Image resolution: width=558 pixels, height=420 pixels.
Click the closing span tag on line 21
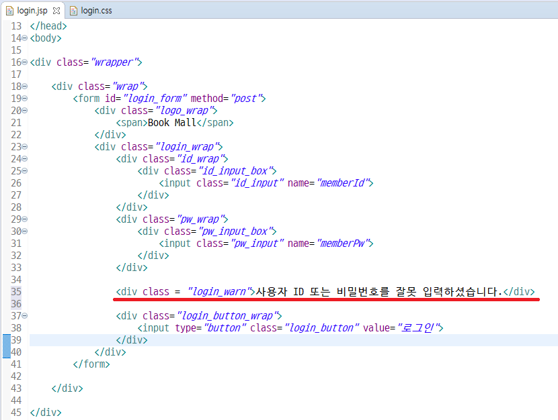215,123
